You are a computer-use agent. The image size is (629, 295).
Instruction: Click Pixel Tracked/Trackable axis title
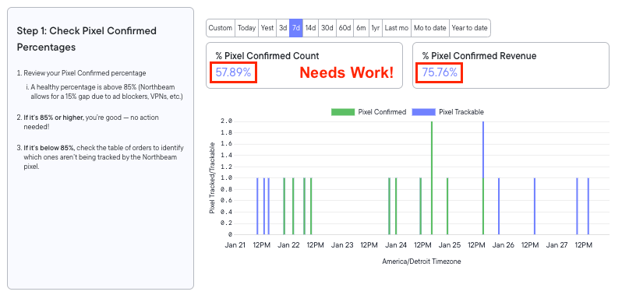(x=212, y=177)
